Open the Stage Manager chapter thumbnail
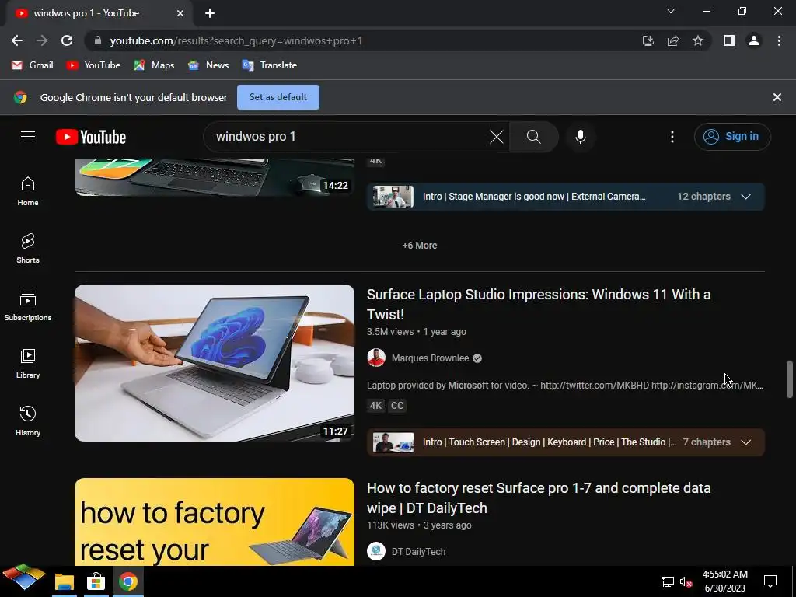 pyautogui.click(x=393, y=197)
